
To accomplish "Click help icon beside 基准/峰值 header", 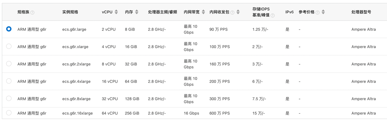I will [272, 15].
